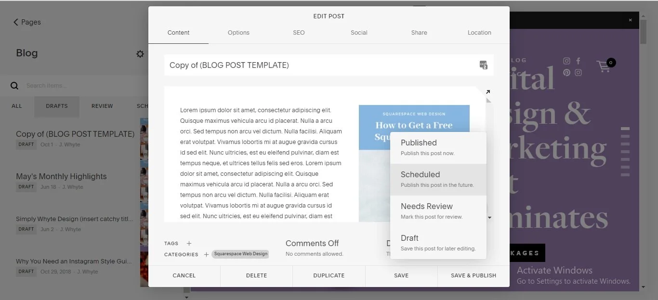Close the site preview with X

(x=630, y=20)
